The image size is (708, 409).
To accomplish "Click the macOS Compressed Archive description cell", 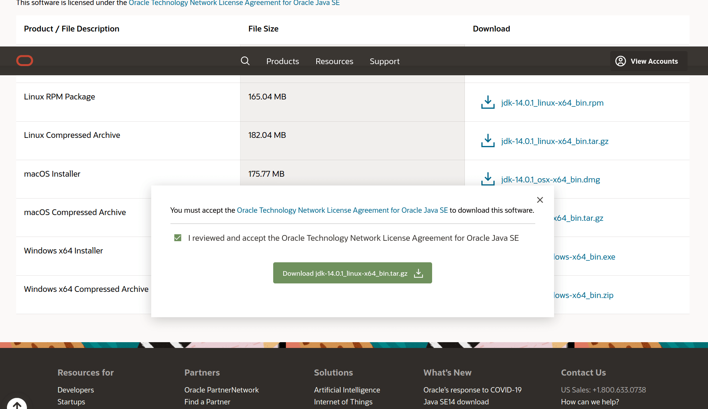I will [84, 217].
